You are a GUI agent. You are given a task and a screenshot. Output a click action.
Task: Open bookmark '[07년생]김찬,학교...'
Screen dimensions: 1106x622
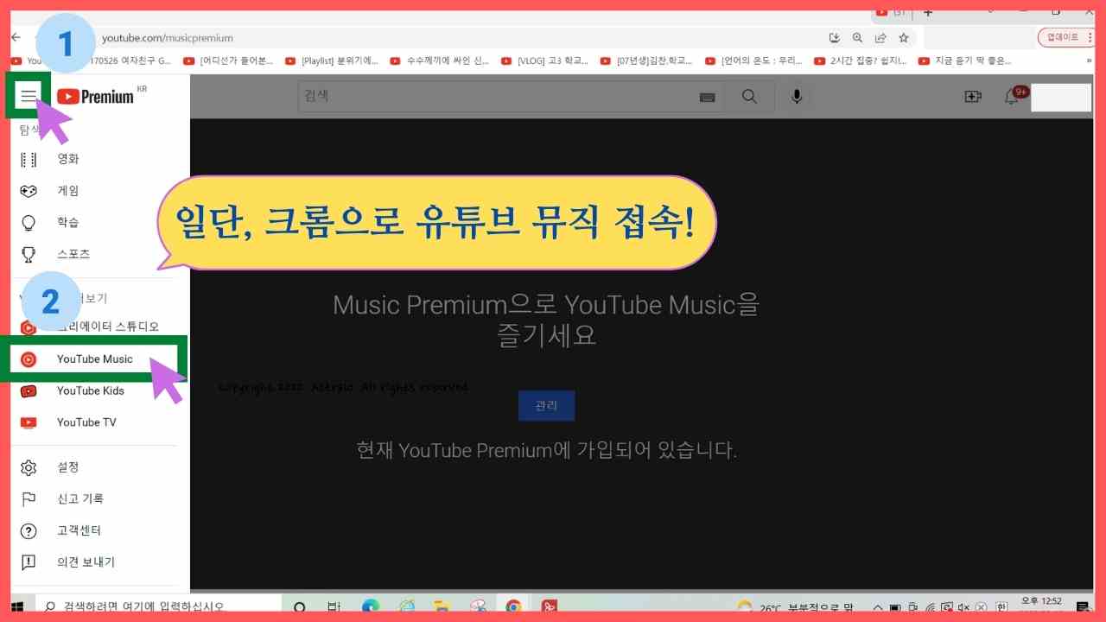click(x=647, y=60)
